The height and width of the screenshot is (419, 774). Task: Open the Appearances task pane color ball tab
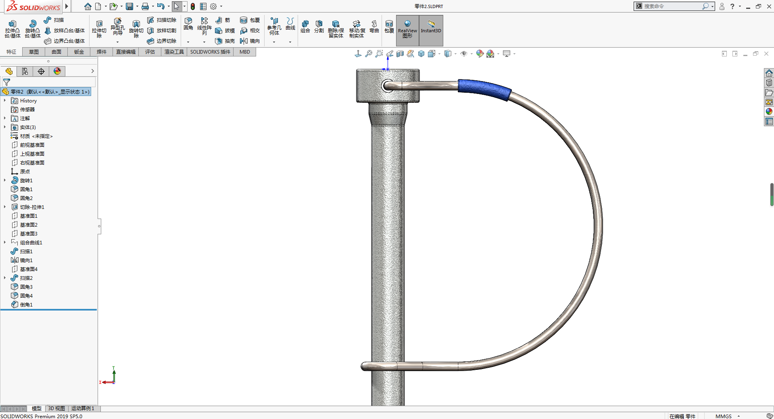(769, 111)
